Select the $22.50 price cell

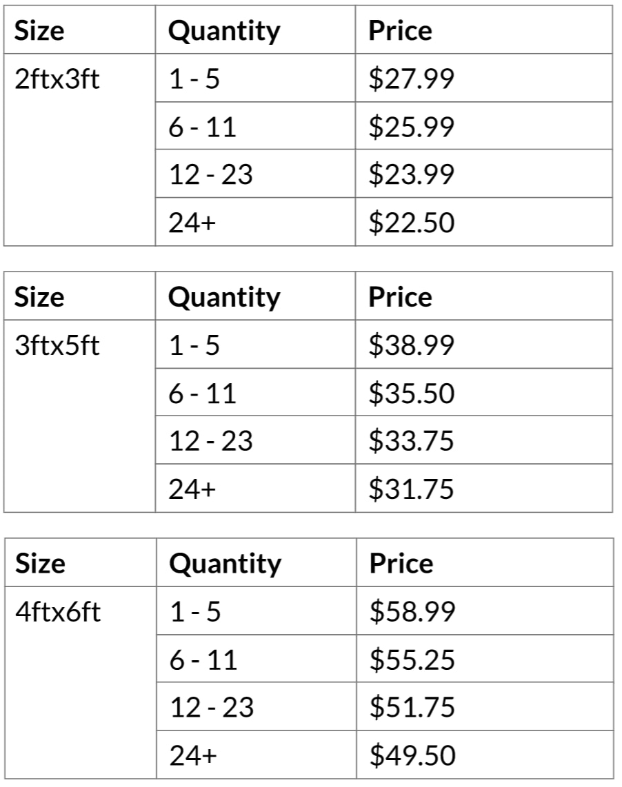click(484, 222)
